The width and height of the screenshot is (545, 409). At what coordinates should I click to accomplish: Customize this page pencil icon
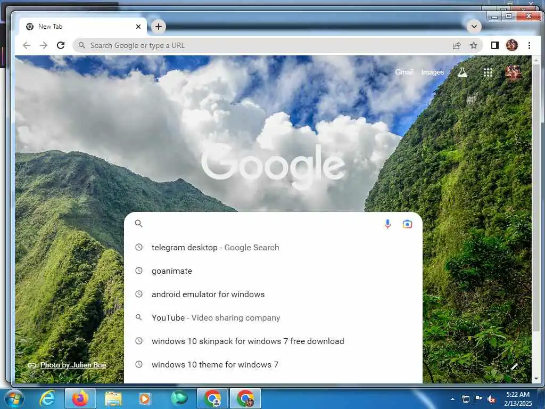click(x=515, y=366)
